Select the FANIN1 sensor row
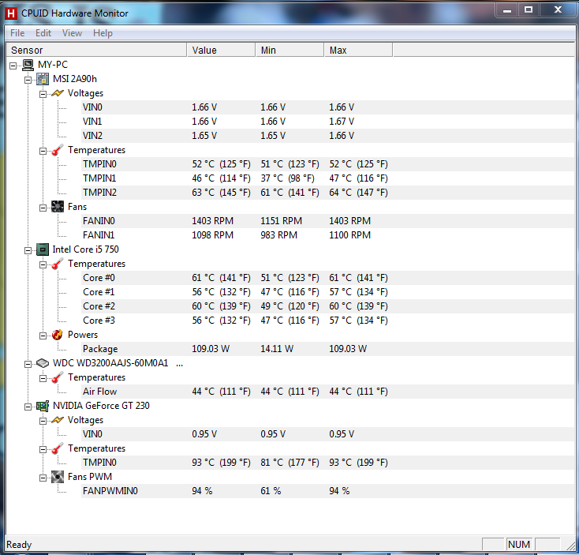 click(327, 235)
